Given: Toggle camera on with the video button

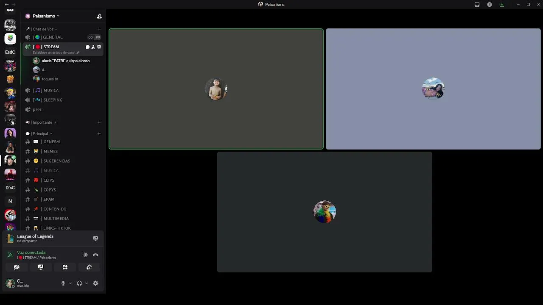Looking at the screenshot, I should pyautogui.click(x=17, y=267).
